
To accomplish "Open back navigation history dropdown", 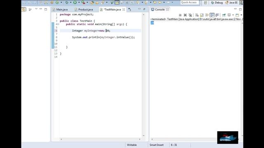I will [164, 2].
